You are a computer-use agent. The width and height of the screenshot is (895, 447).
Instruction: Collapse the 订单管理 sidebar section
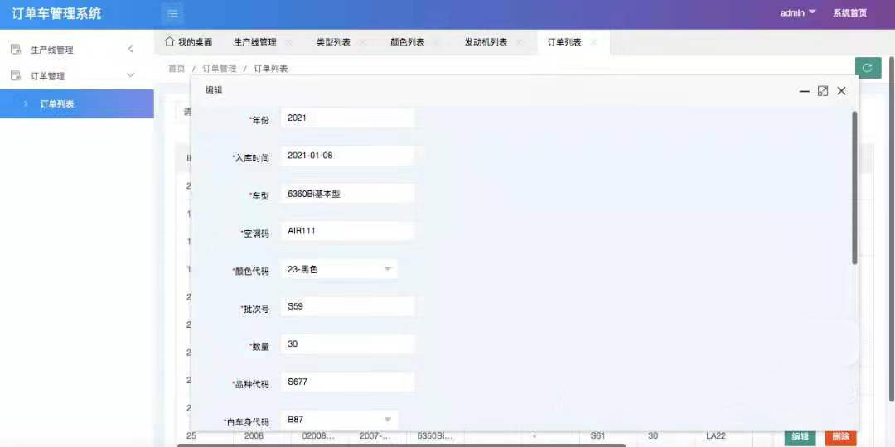click(x=130, y=75)
